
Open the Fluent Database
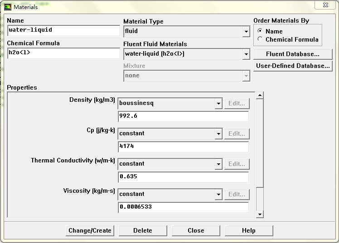292,54
